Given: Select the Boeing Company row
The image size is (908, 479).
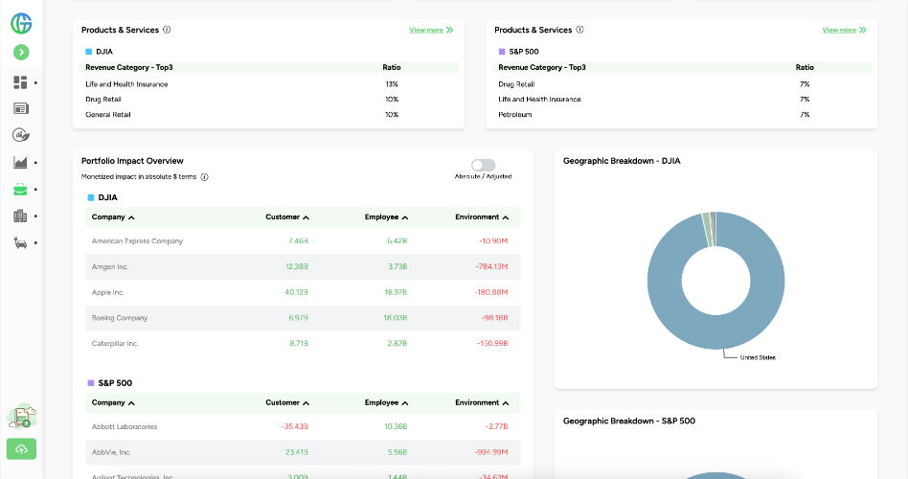Looking at the screenshot, I should coord(303,318).
